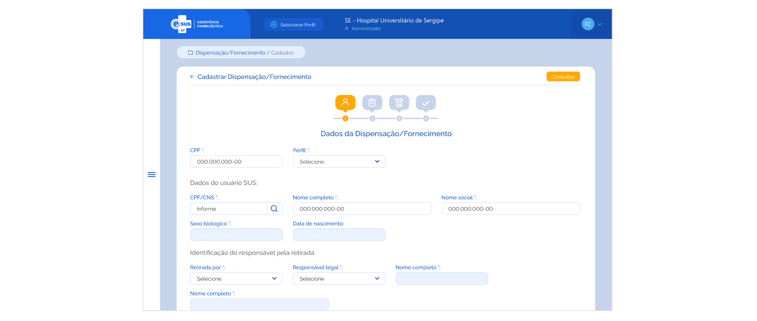Open the hamburger sidebar menu
757x321 pixels.
pos(152,175)
